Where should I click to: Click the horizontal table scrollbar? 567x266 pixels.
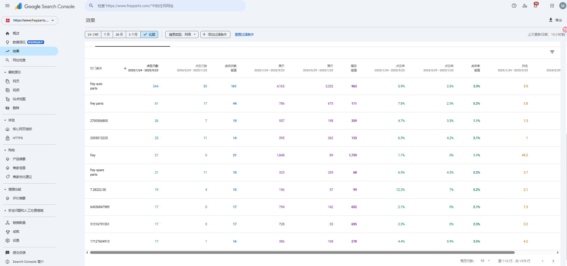302,253
